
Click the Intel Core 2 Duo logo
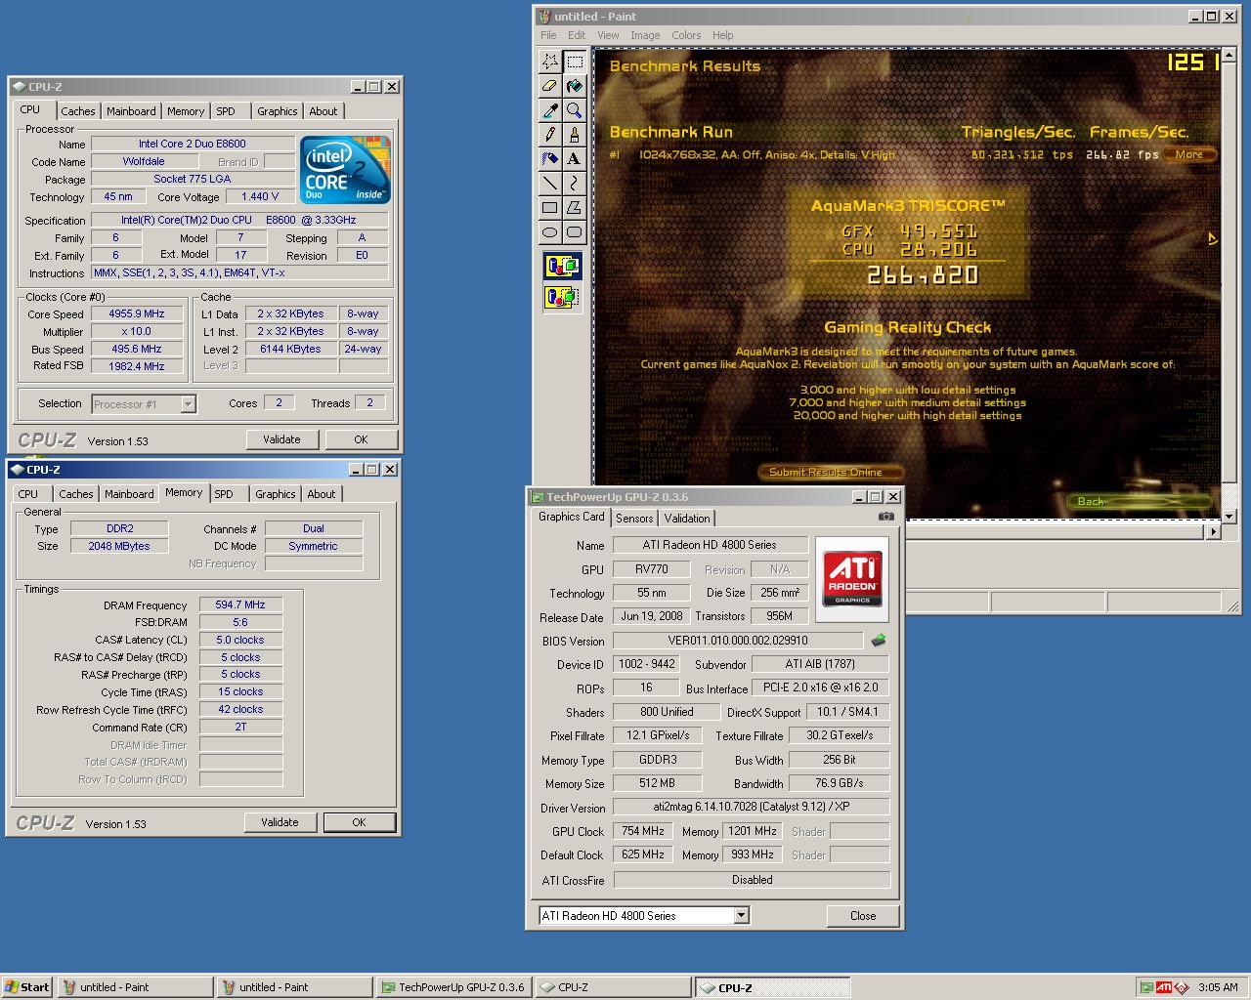point(345,169)
